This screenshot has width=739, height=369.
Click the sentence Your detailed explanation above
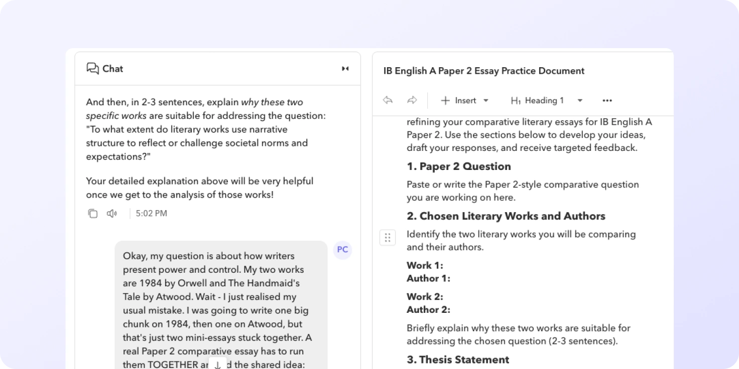pyautogui.click(x=199, y=188)
